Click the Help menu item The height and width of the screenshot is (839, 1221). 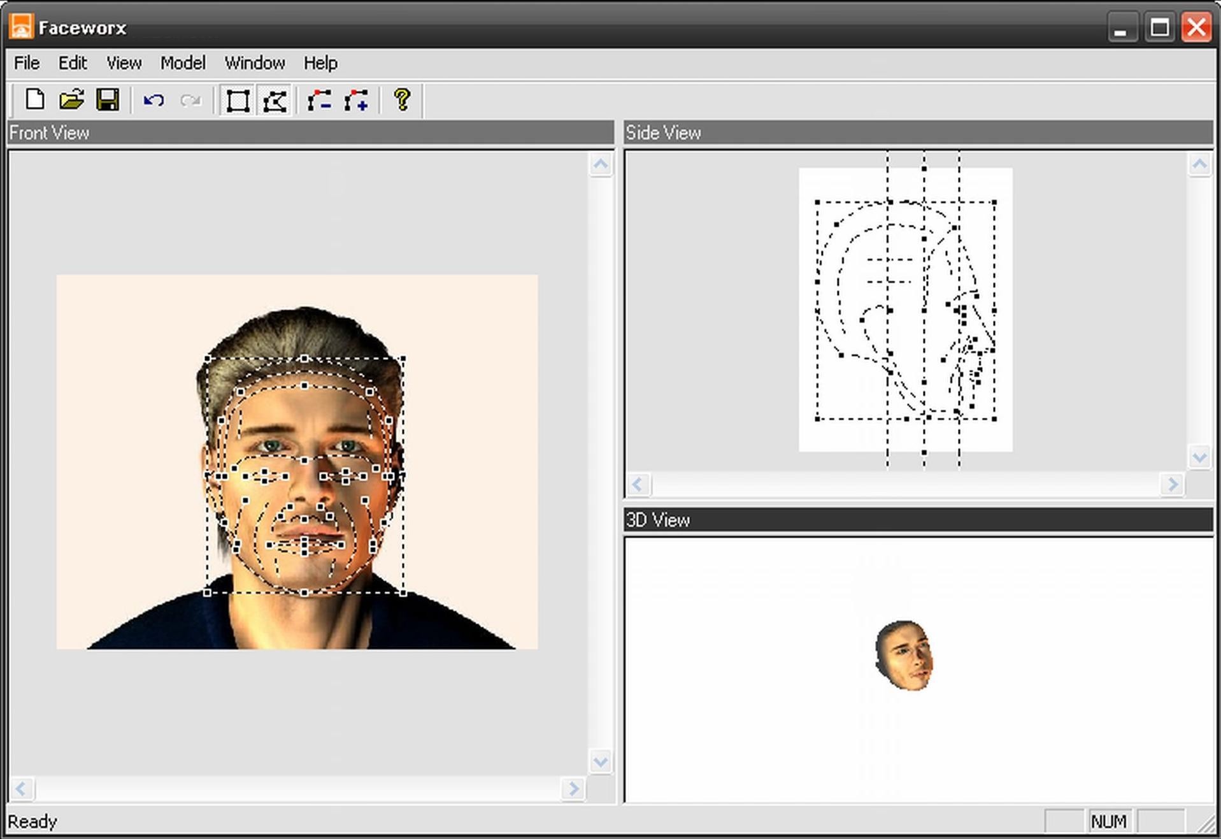pos(320,63)
